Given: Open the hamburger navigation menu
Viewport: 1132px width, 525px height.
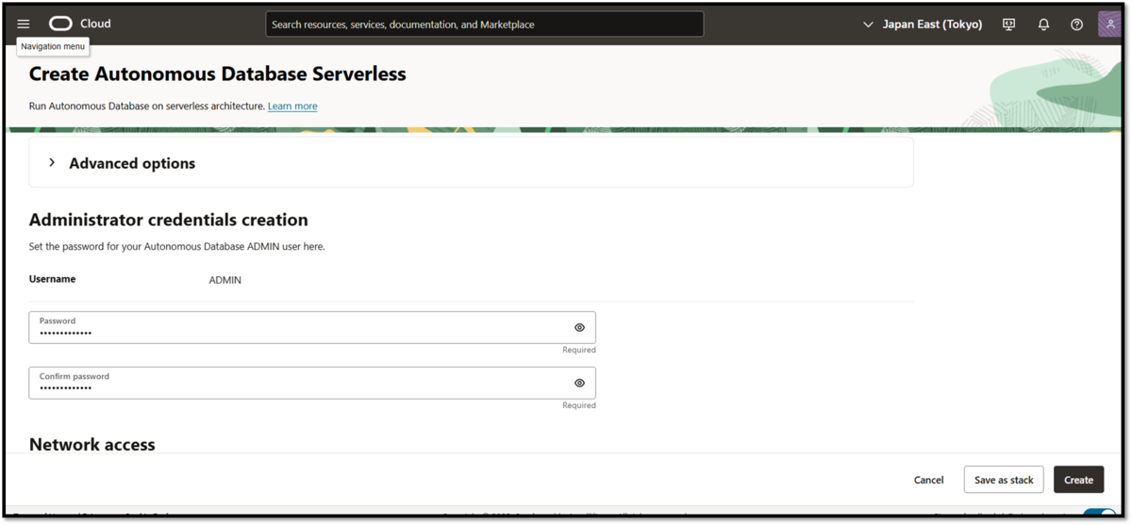Looking at the screenshot, I should [x=24, y=25].
